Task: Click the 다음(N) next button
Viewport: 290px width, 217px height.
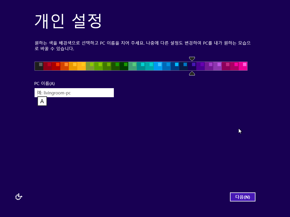Action: click(x=242, y=197)
